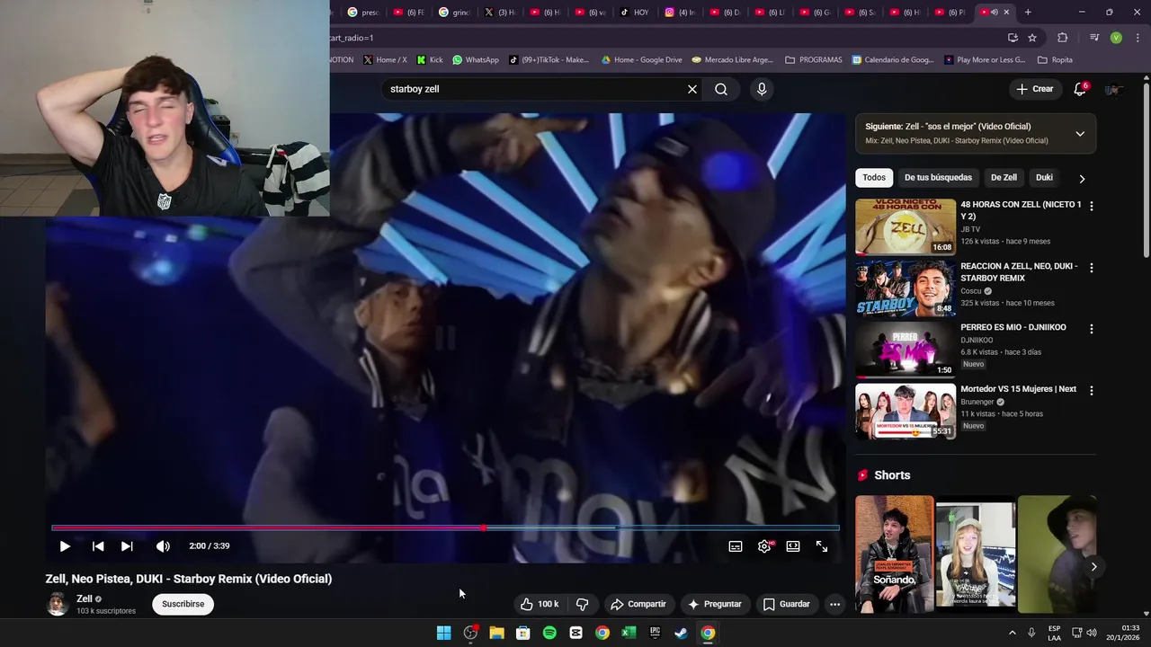Viewport: 1151px width, 647px height.
Task: Mute the video player volume
Action: tap(163, 546)
